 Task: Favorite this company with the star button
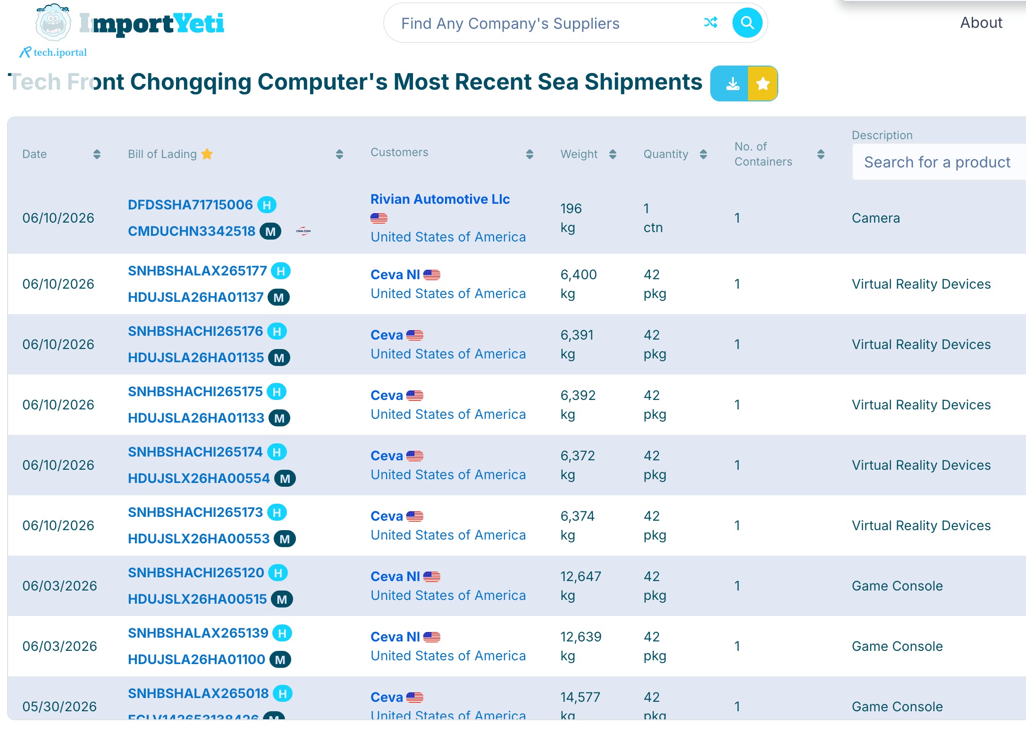[x=763, y=83]
